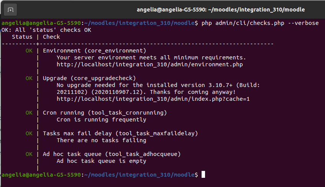Click the cursor block at the prompt
Viewport: 325px width, 187px height.
(204, 174)
